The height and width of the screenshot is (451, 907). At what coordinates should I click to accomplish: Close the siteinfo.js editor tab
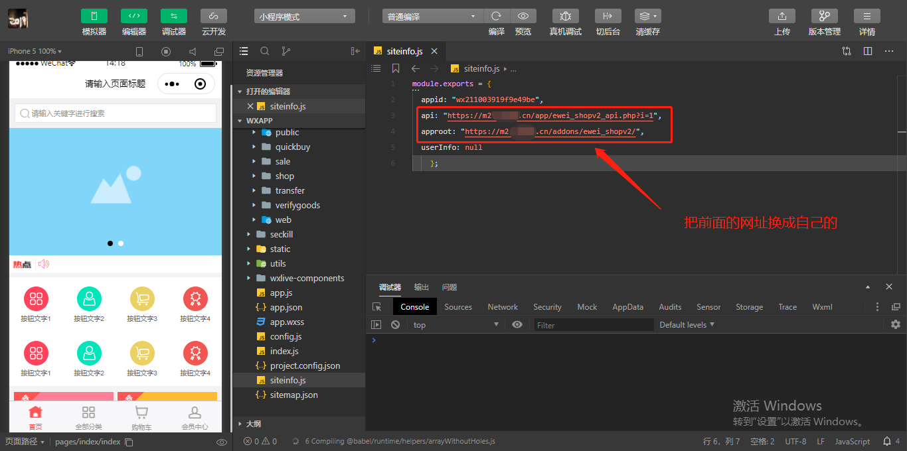[434, 51]
